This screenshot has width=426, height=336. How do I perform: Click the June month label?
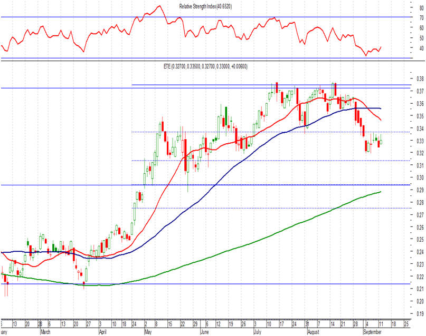pos(204,332)
